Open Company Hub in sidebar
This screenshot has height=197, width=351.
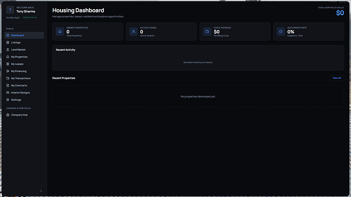click(24, 115)
